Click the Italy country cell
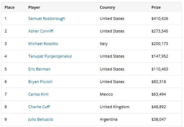Image resolution: width=184 pixels, height=127 pixels. tap(104, 44)
